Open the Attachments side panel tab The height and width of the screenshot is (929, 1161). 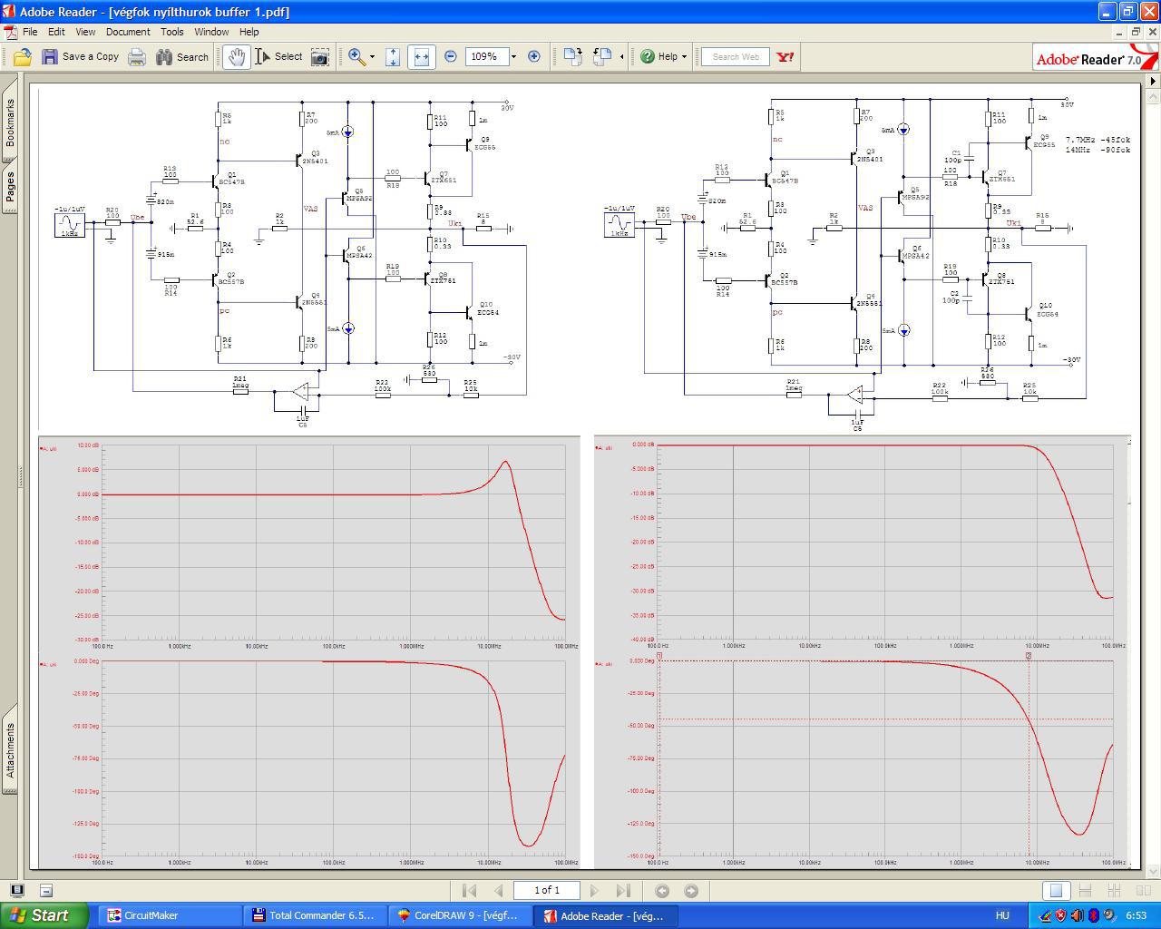pyautogui.click(x=10, y=749)
